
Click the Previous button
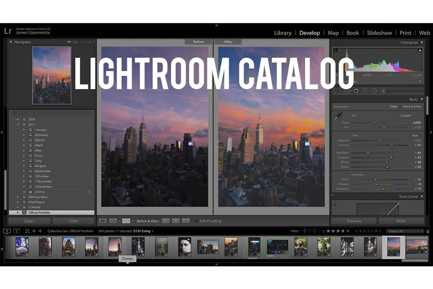click(354, 221)
